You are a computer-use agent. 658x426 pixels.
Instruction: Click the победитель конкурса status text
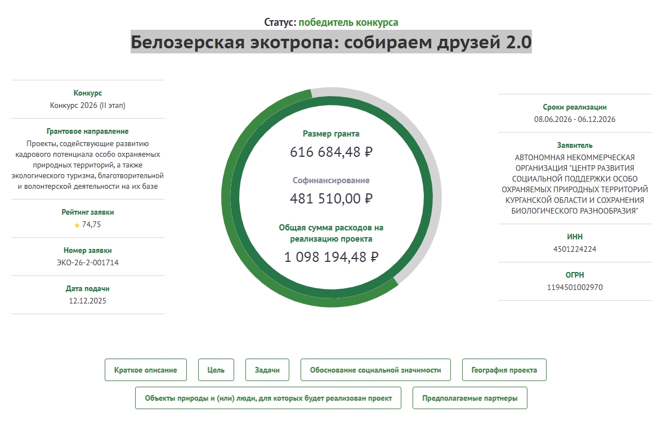[x=348, y=22]
